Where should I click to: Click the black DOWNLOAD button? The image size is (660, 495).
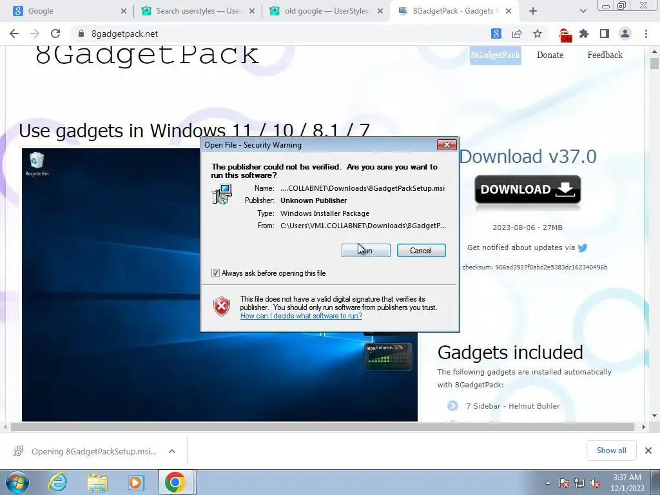click(x=528, y=189)
